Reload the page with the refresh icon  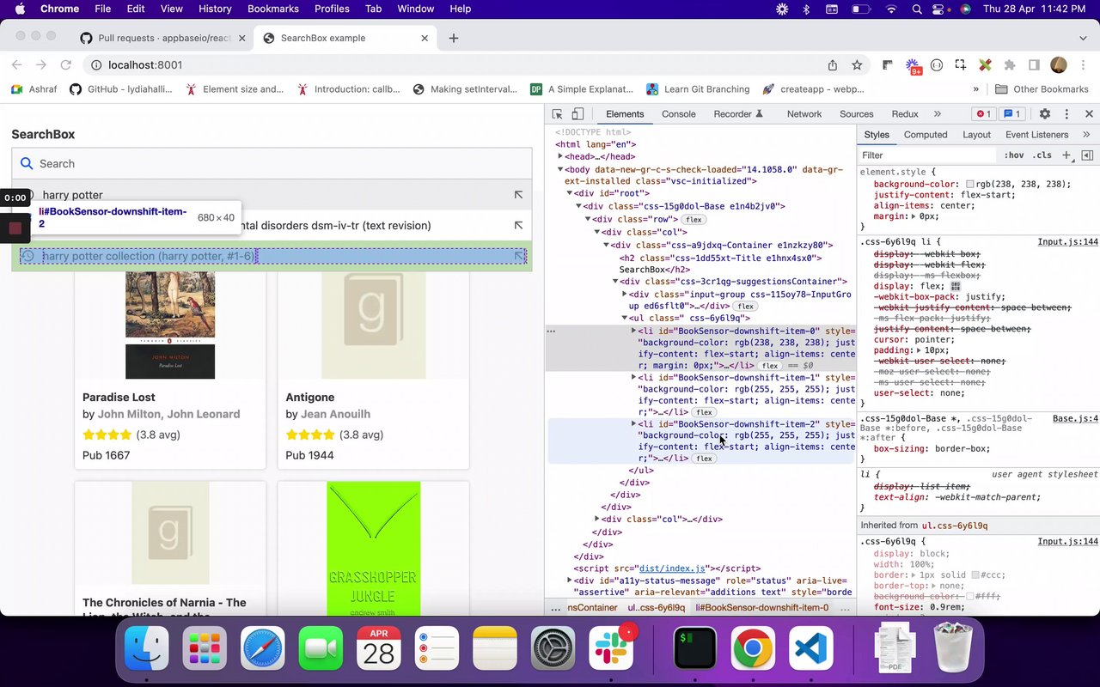click(65, 65)
